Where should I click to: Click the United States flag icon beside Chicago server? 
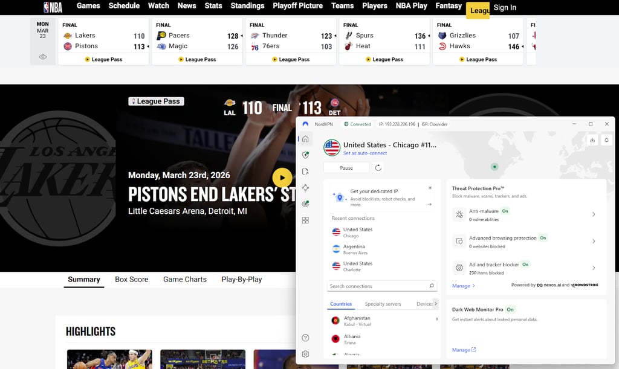332,148
